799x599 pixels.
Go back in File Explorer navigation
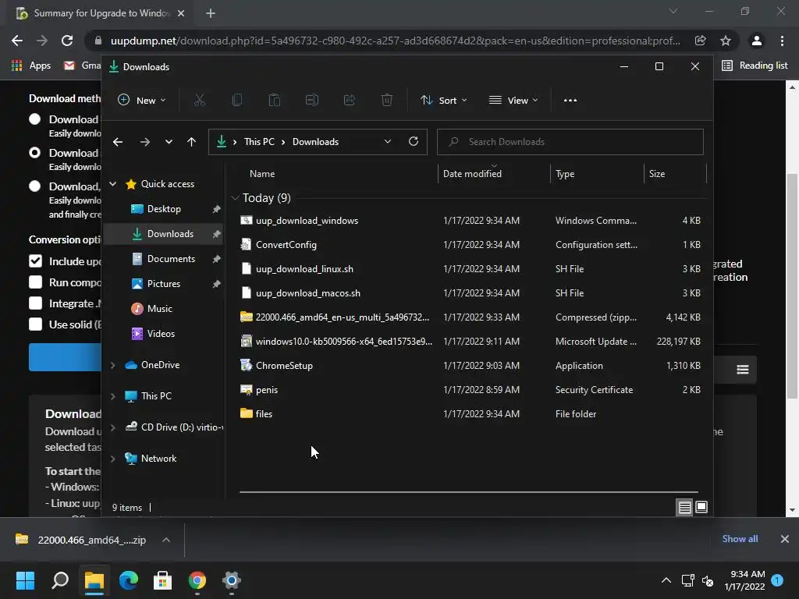(118, 142)
